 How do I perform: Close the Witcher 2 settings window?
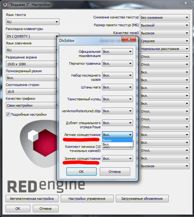186,3
